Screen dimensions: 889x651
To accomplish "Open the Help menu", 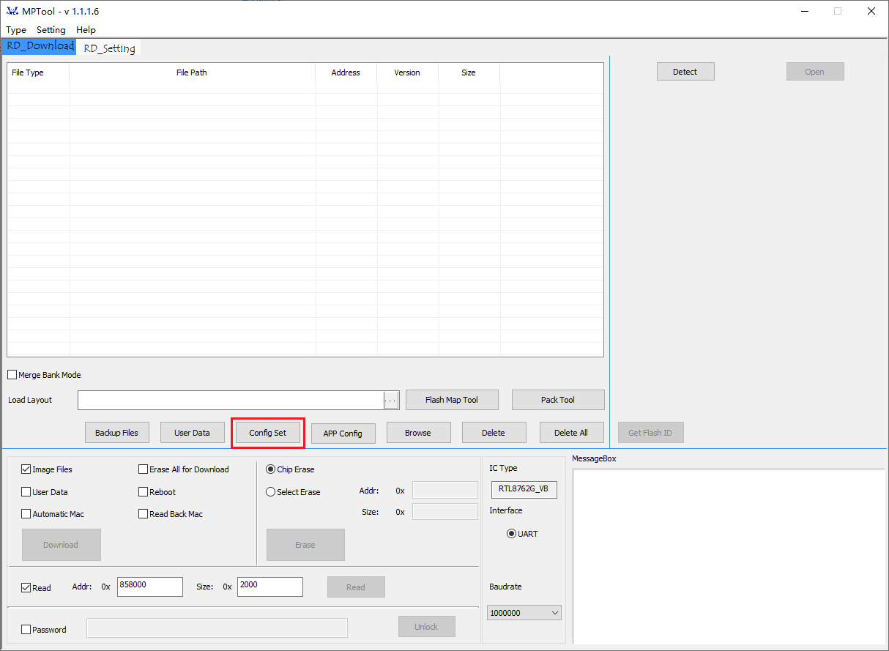I will pyautogui.click(x=86, y=30).
